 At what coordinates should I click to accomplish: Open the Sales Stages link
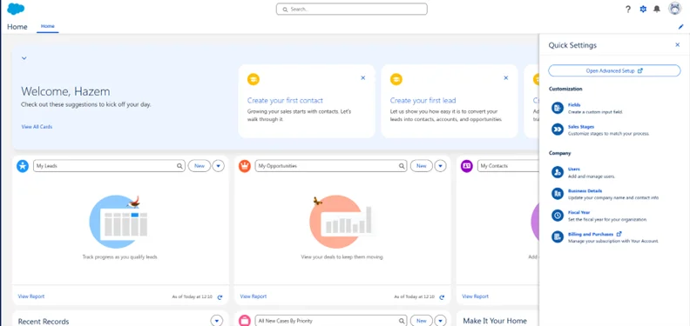(x=581, y=127)
